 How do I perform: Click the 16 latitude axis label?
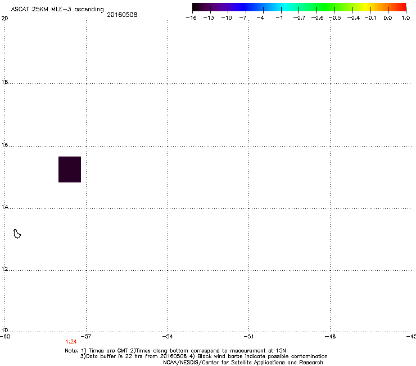[4, 145]
